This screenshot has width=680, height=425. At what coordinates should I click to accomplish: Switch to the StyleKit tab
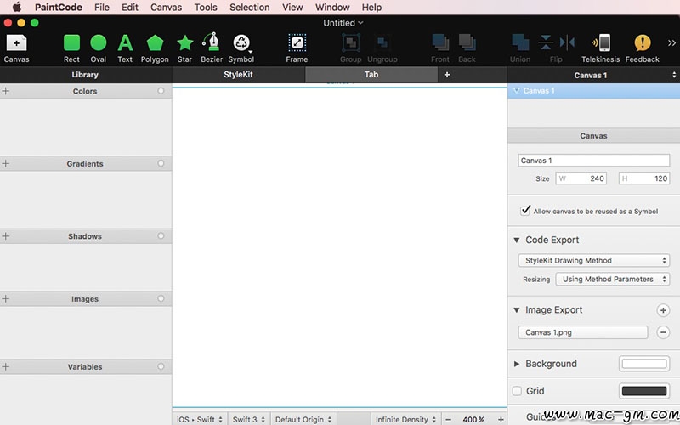239,75
